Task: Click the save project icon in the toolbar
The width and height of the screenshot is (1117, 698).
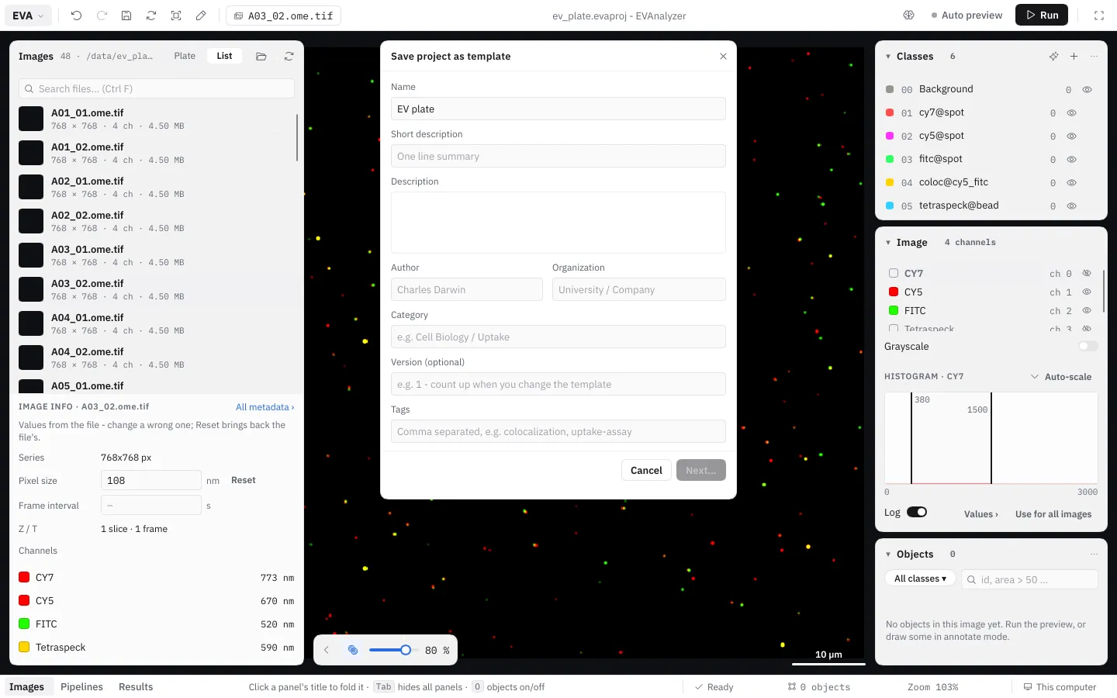Action: [126, 16]
